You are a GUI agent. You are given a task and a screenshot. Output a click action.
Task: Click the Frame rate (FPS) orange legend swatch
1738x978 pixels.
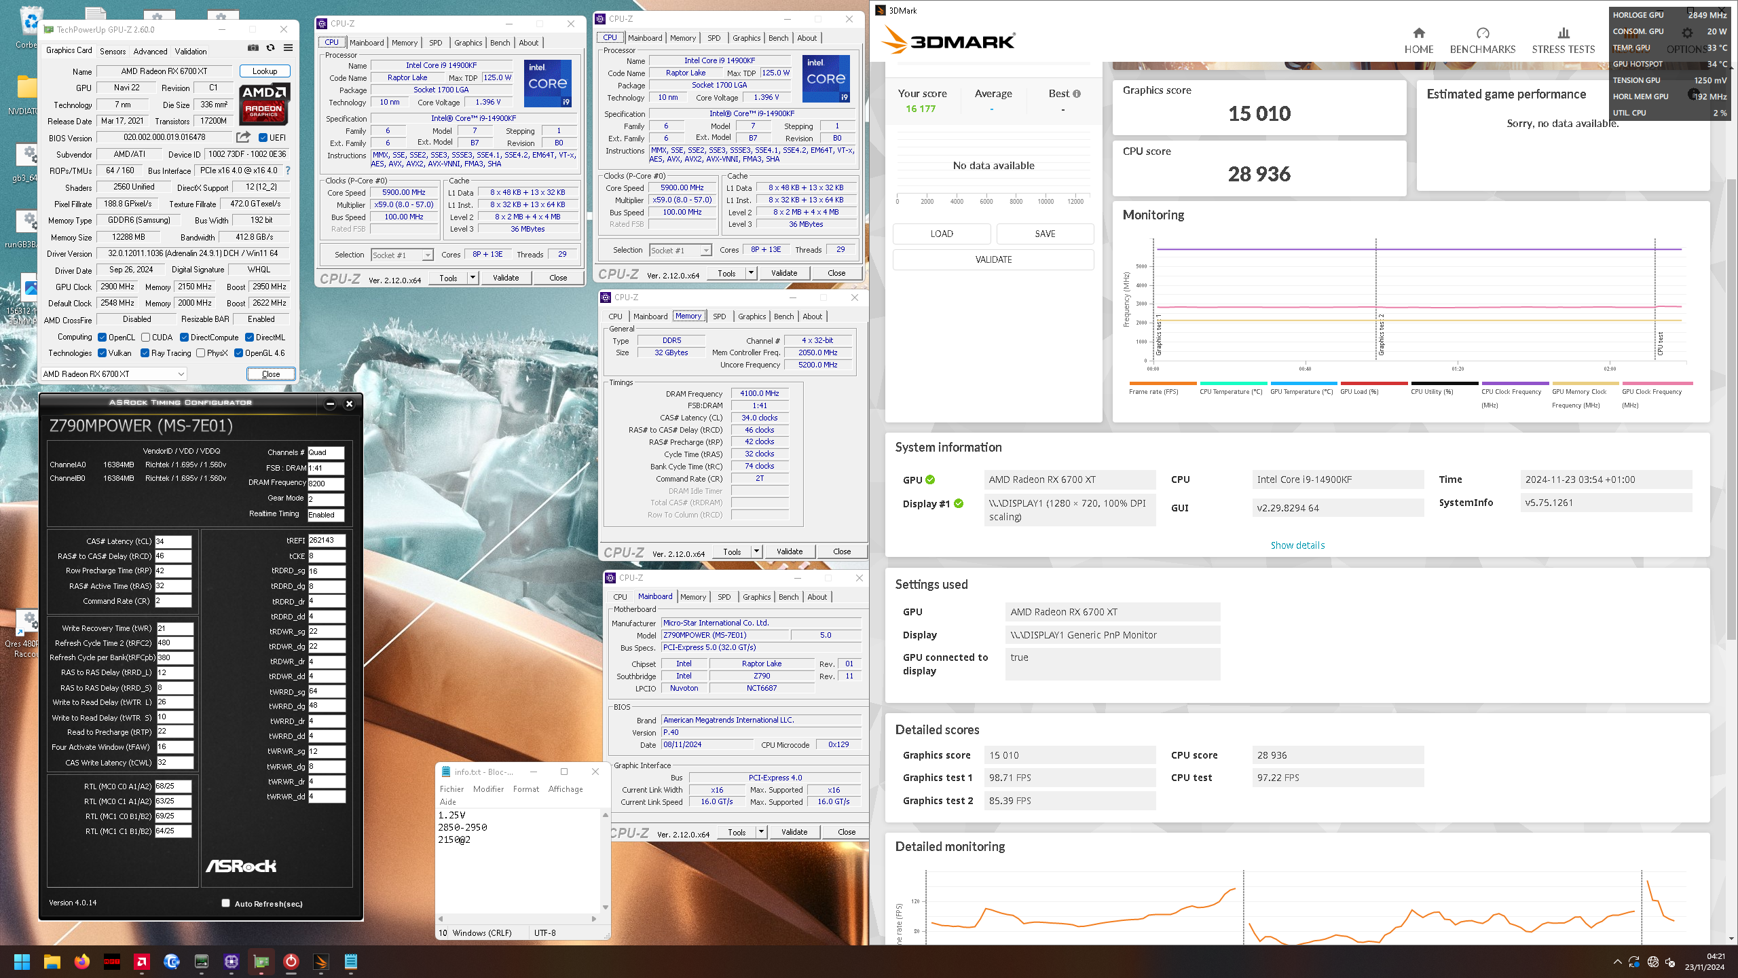[1163, 384]
